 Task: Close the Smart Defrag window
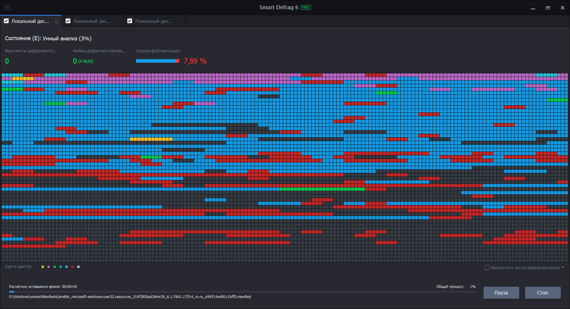(562, 8)
